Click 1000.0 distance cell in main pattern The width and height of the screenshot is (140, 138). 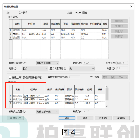click(91, 34)
